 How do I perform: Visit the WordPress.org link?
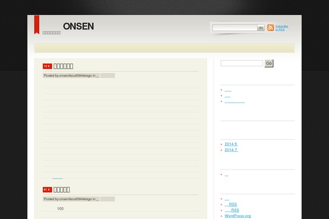(x=238, y=216)
